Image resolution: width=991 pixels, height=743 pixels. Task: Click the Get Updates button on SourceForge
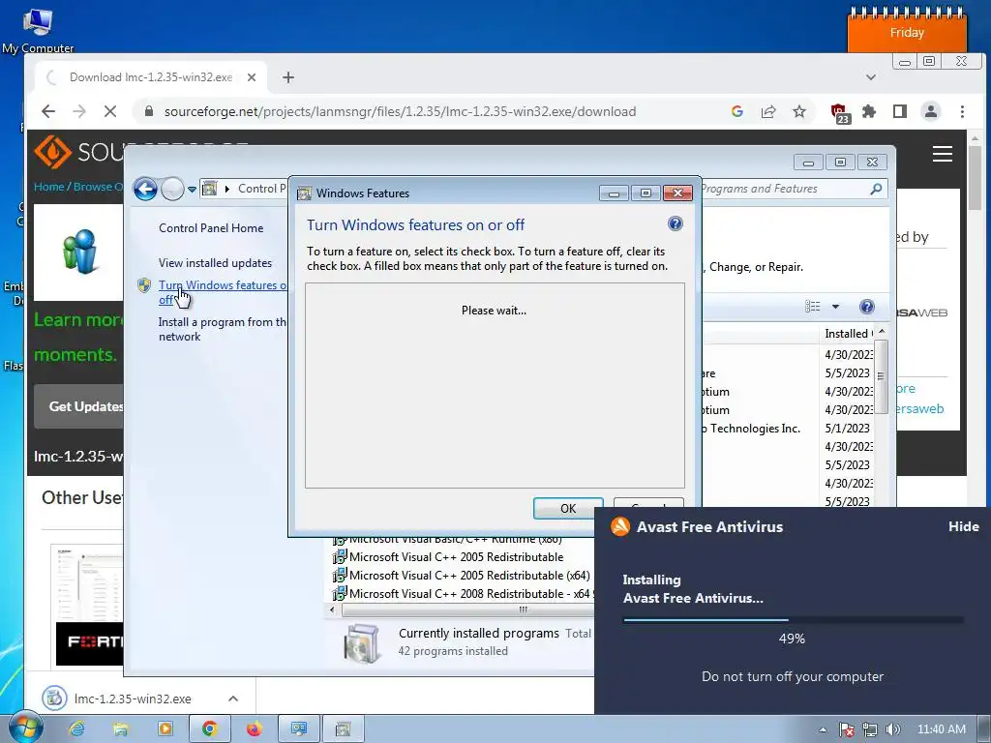pyautogui.click(x=79, y=406)
